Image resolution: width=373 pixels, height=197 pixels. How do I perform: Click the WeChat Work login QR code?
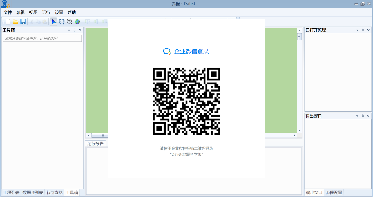pos(186,101)
